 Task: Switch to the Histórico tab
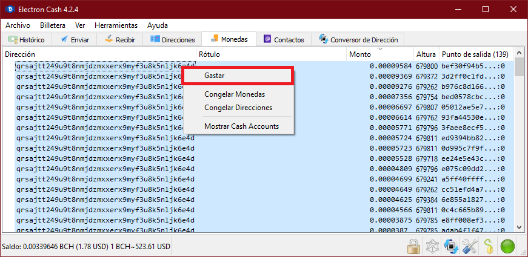click(26, 40)
